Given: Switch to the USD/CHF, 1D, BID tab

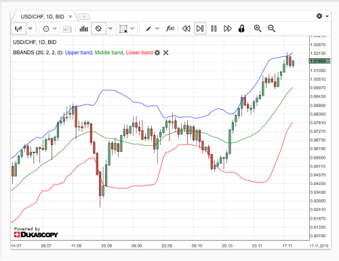Looking at the screenshot, I should coord(42,17).
